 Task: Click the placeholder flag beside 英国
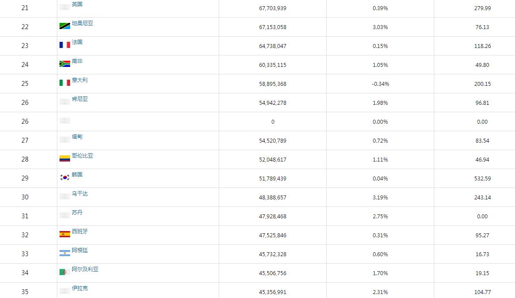click(65, 7)
